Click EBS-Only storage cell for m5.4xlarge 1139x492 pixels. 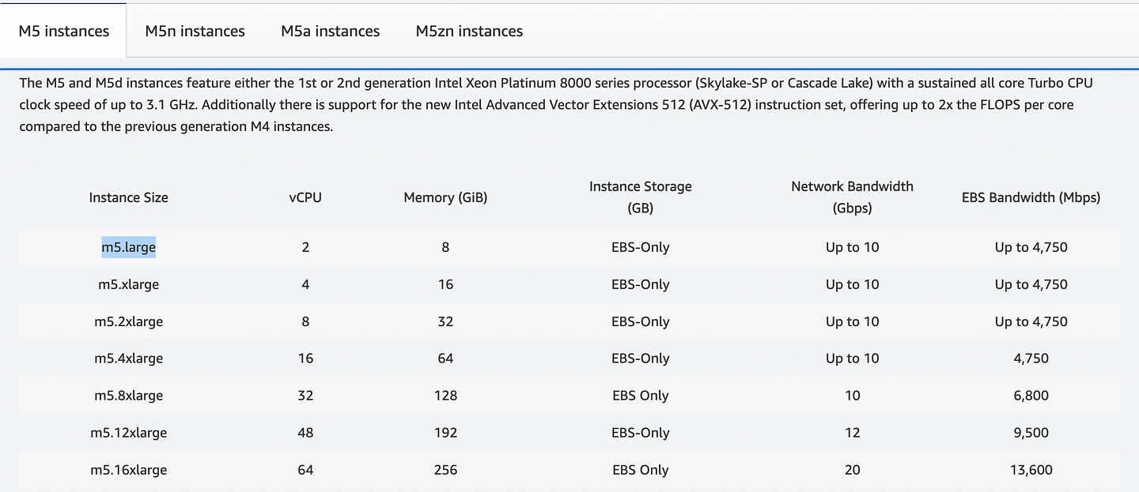640,359
